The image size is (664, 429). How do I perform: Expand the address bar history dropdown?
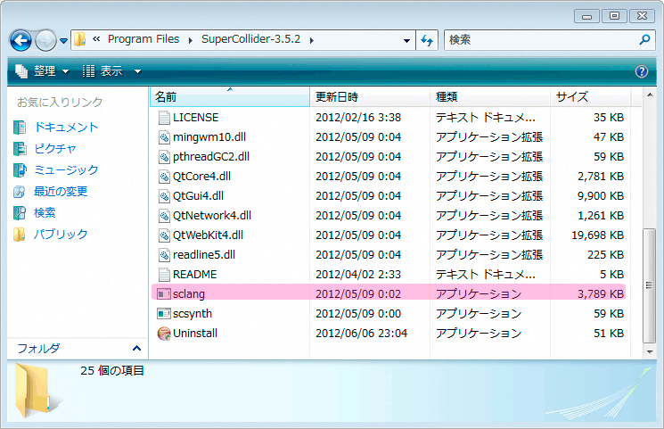(x=406, y=40)
